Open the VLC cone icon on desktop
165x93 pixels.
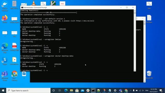(34, 3)
